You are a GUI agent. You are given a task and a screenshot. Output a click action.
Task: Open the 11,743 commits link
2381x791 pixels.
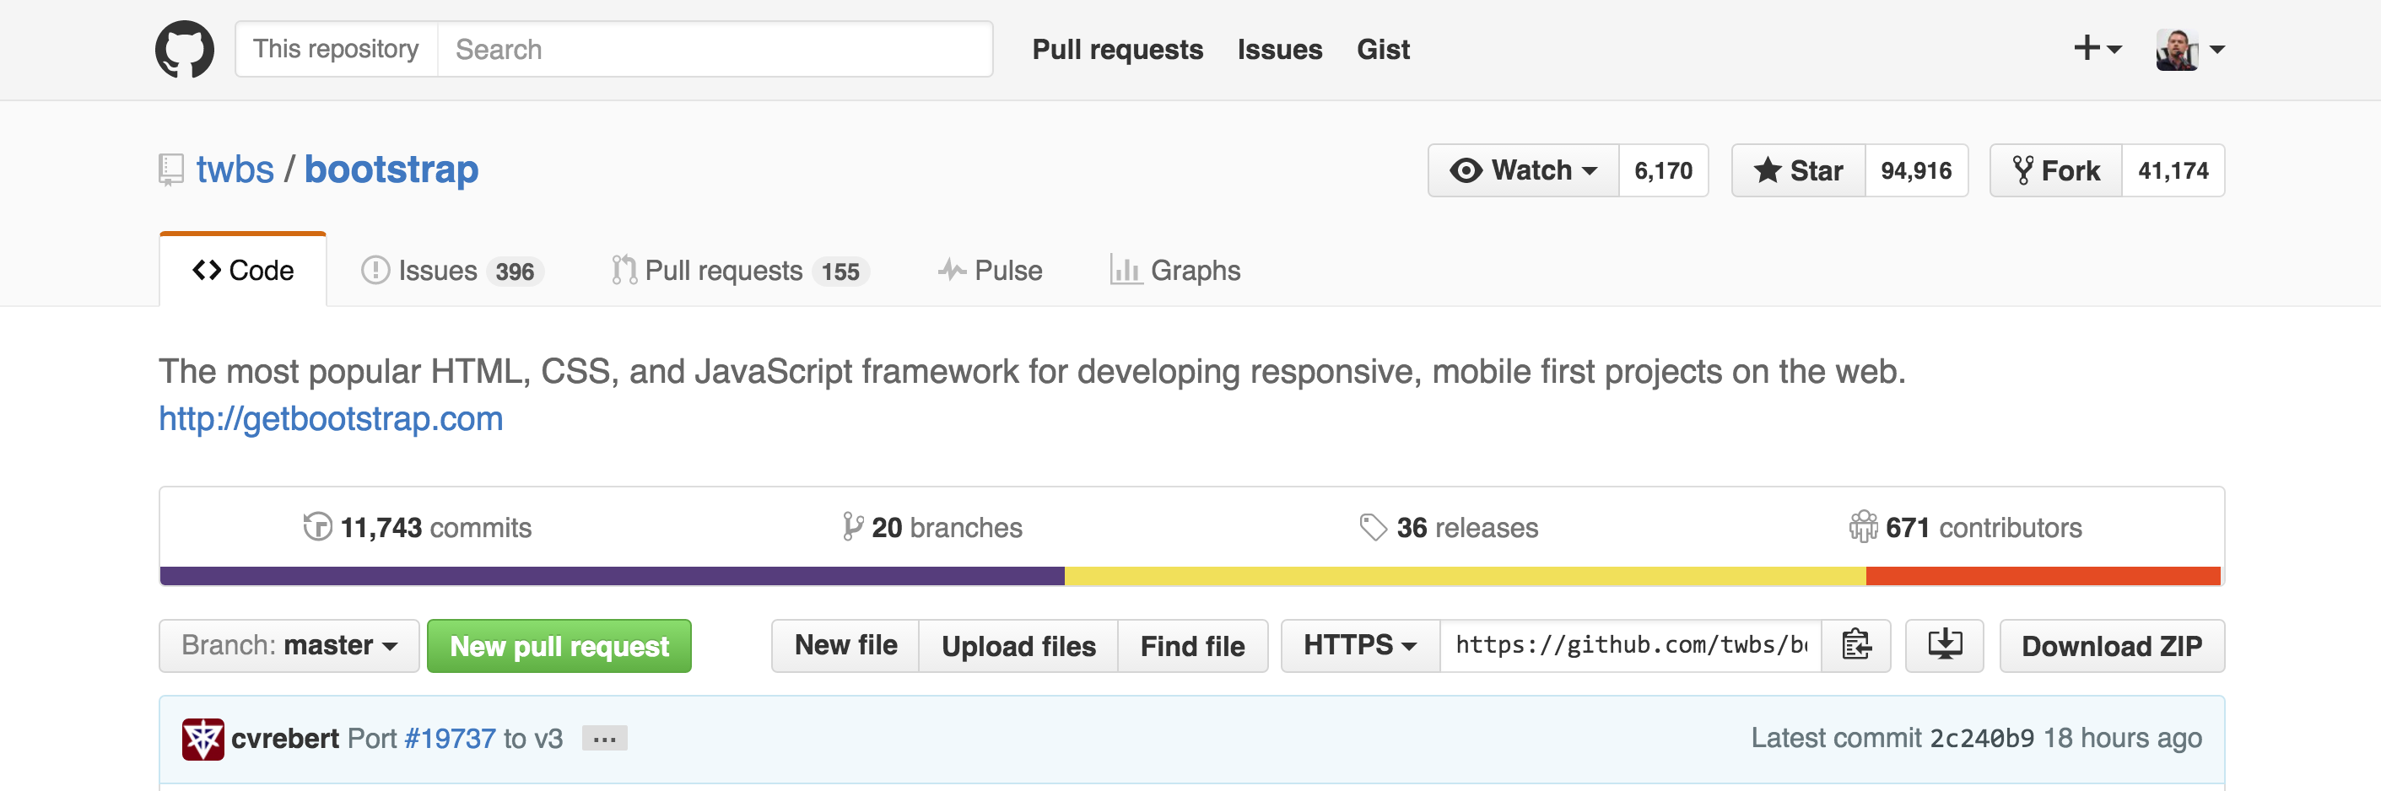coord(418,527)
